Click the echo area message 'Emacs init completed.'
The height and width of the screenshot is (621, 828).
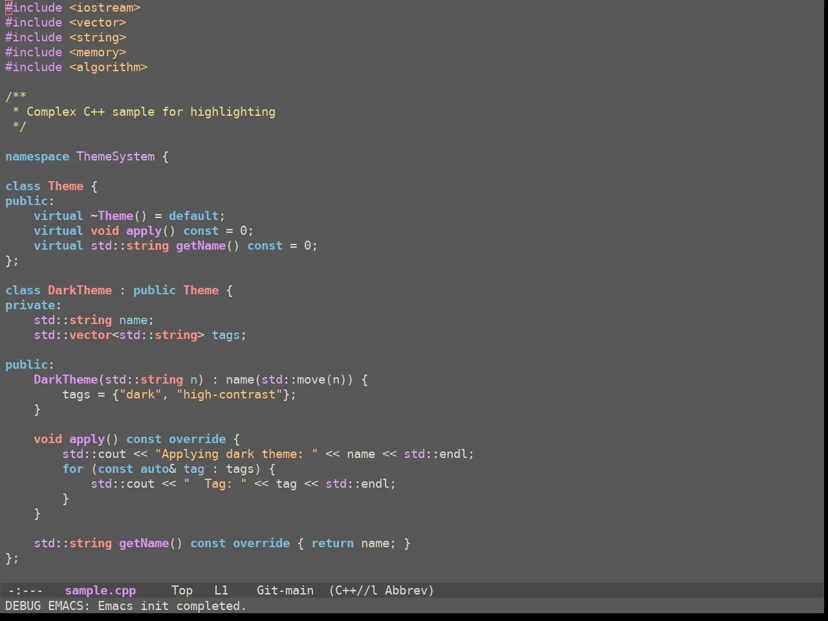[x=172, y=606]
